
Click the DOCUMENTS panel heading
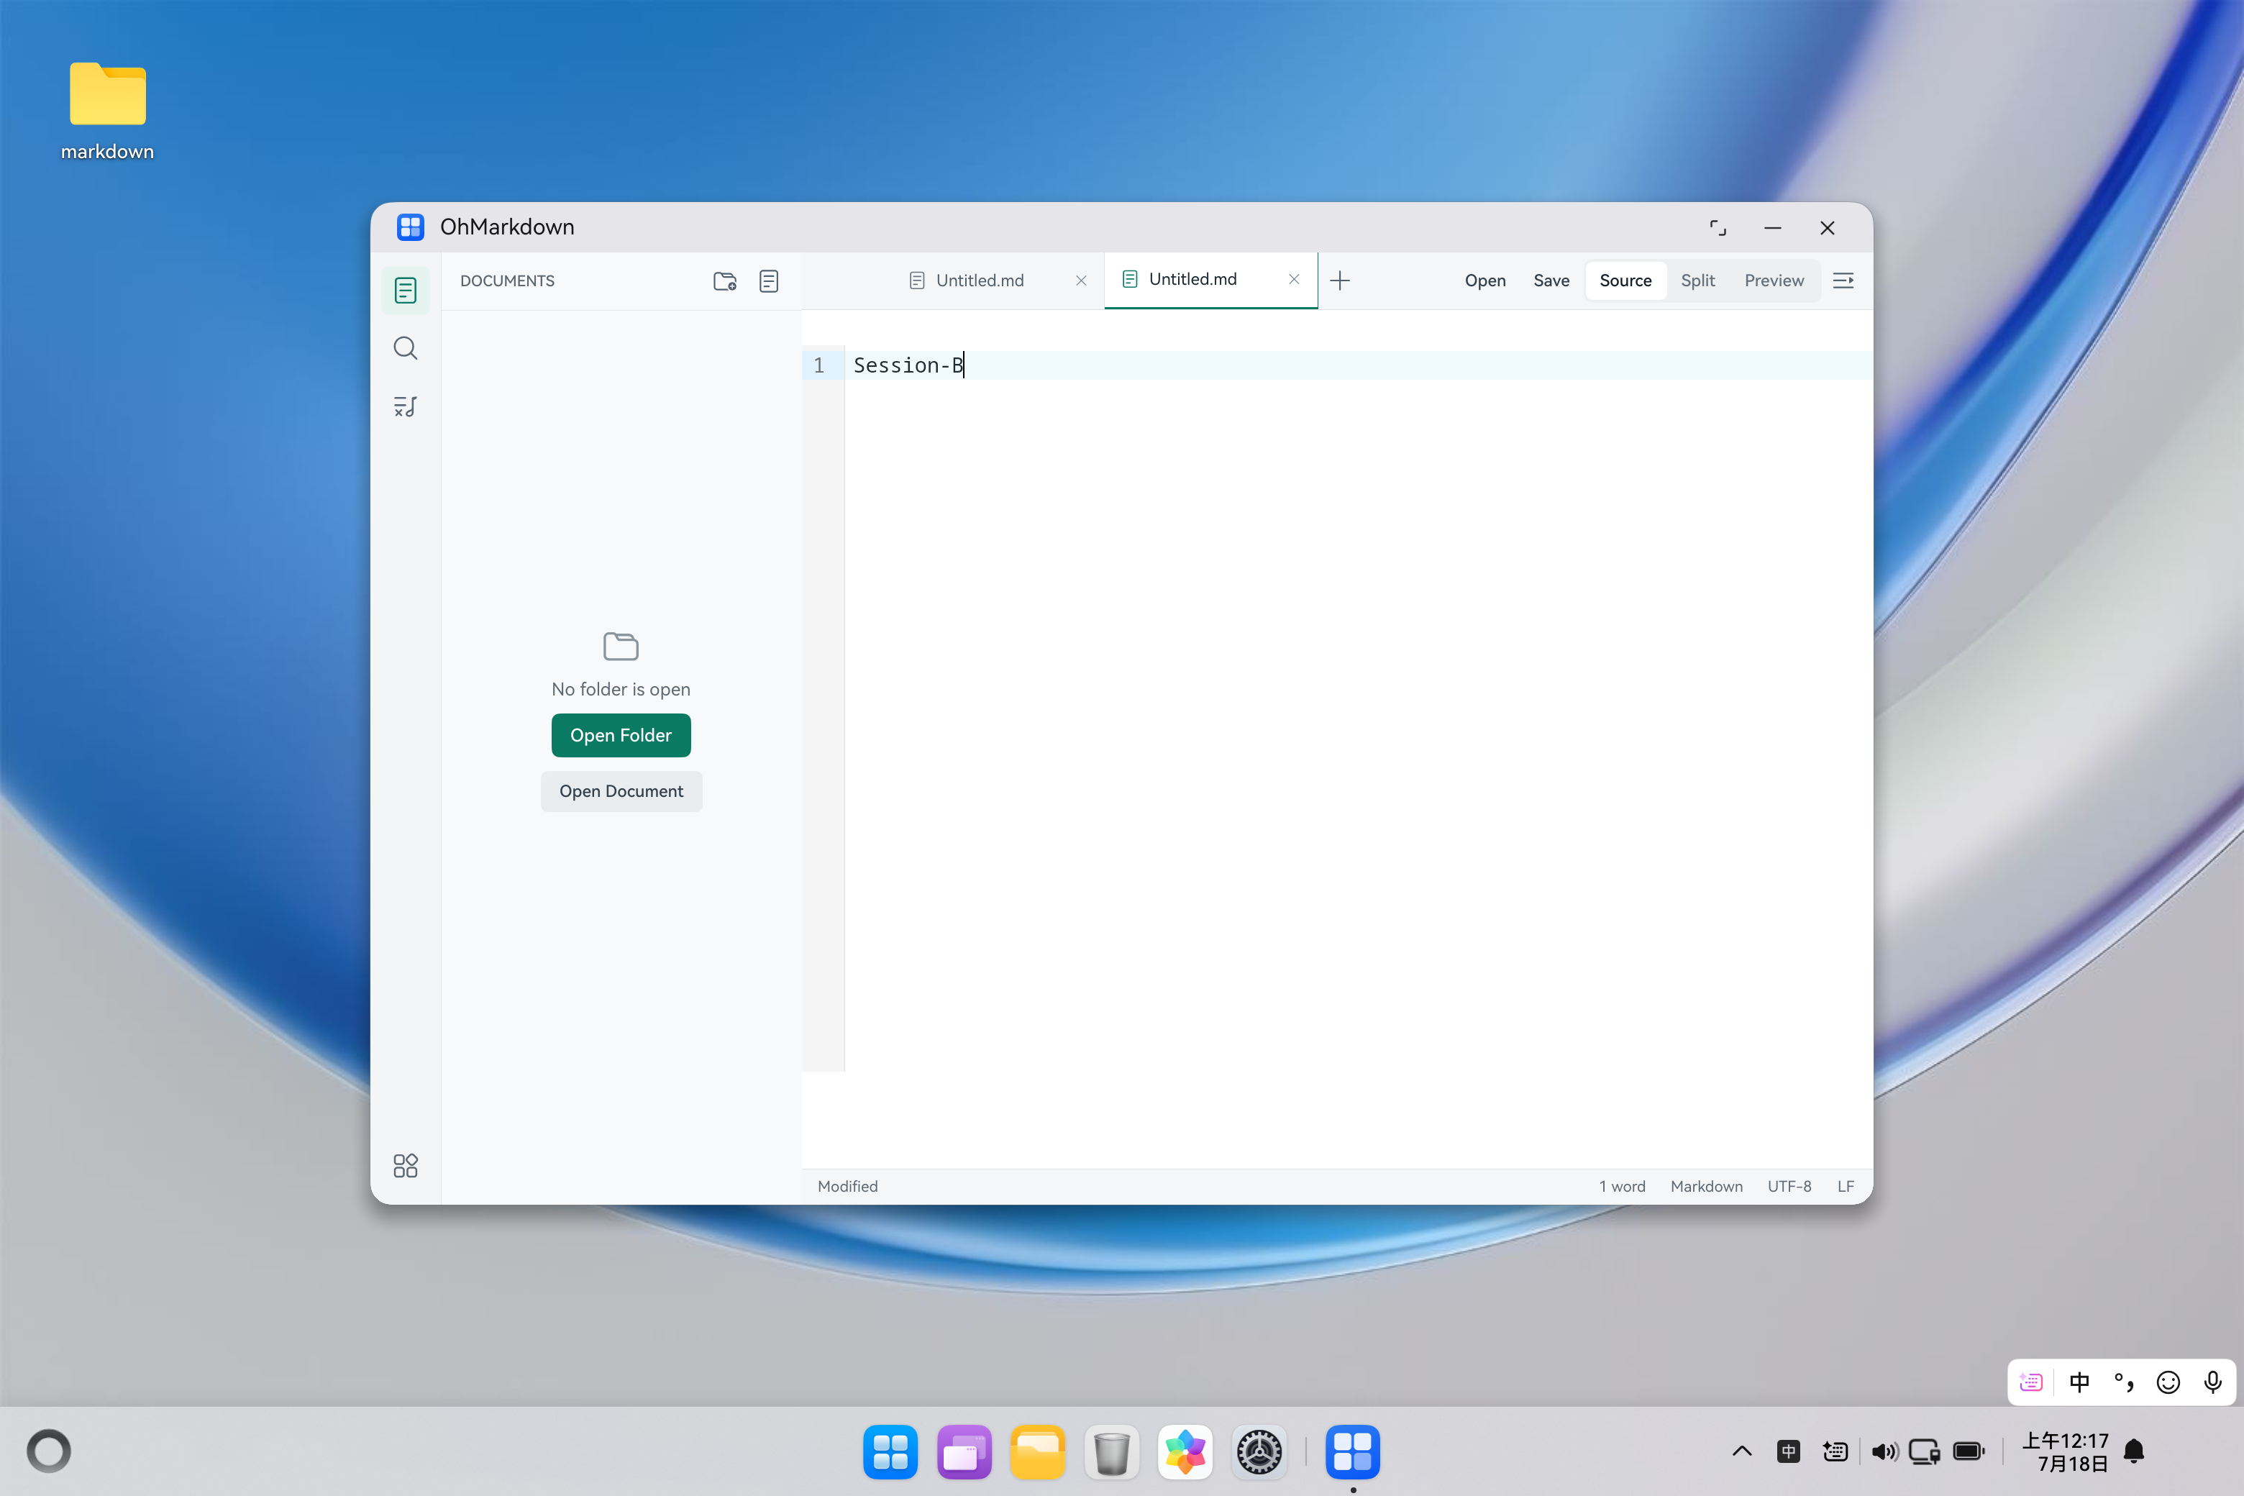coord(506,280)
